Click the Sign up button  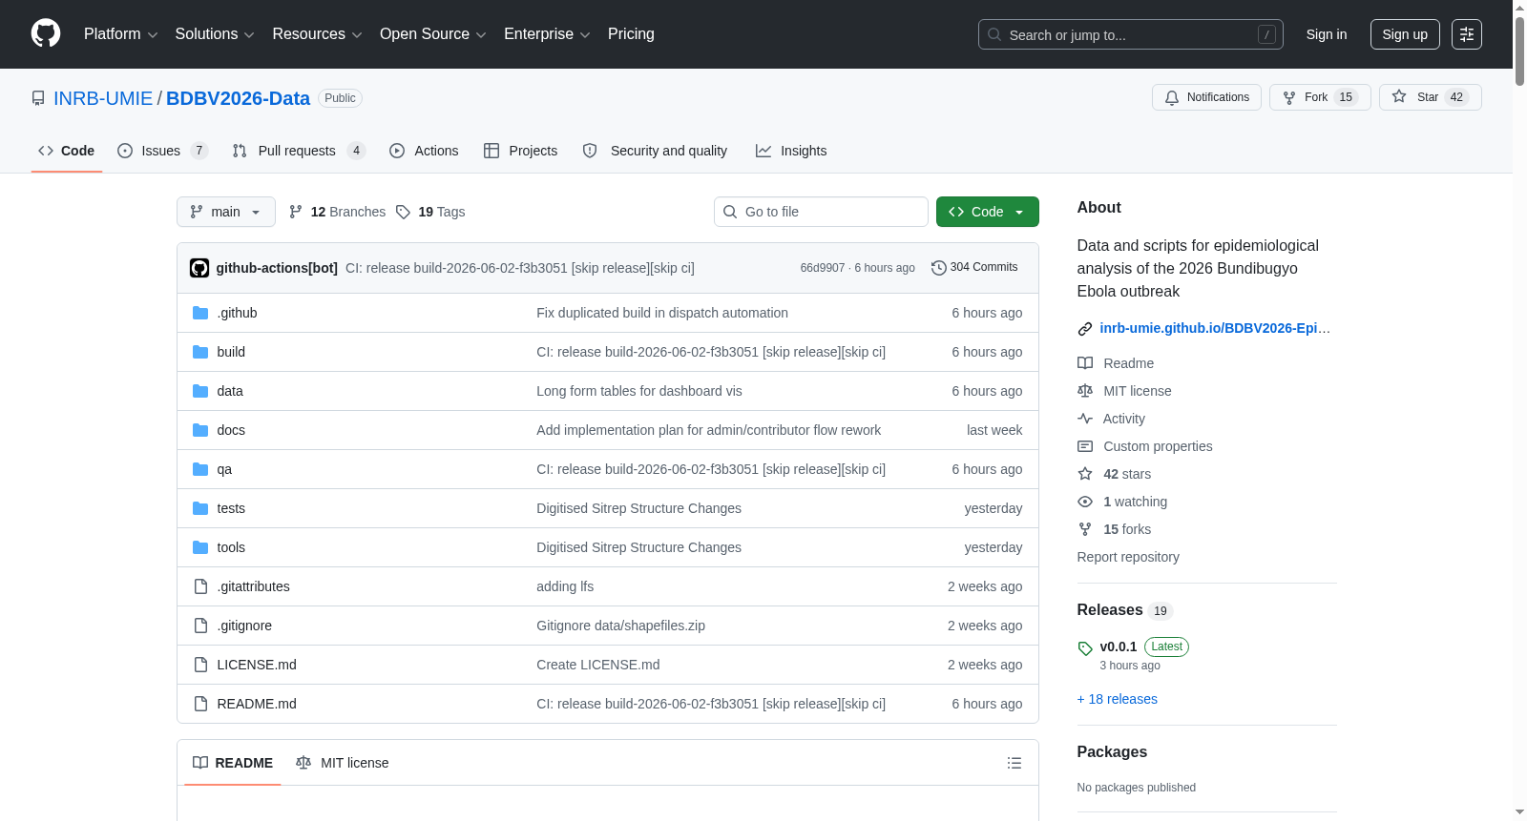(1405, 34)
